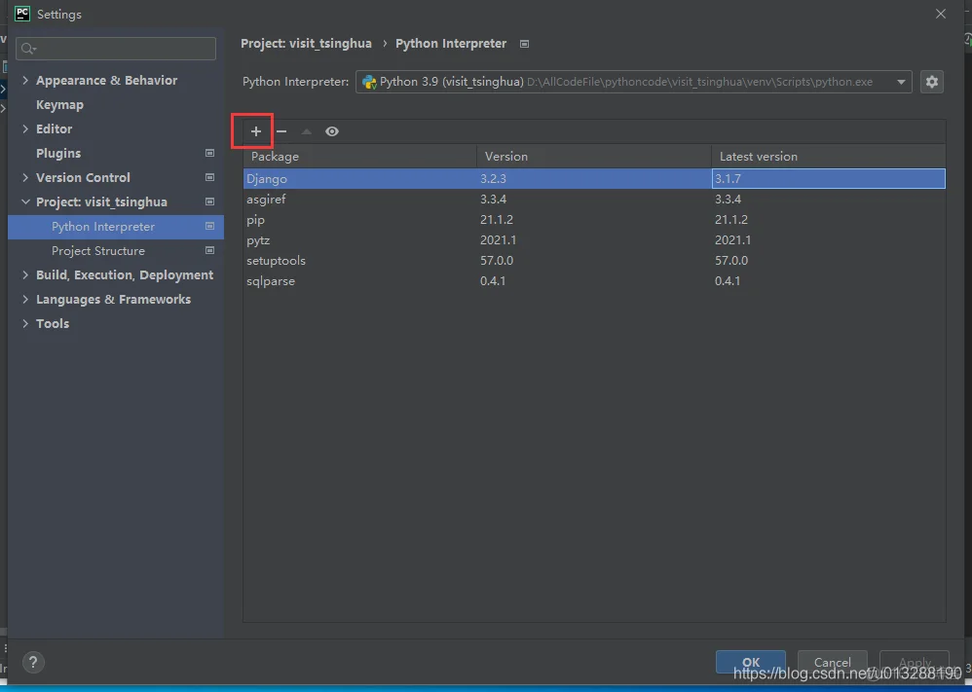Viewport: 972px width, 692px height.
Task: Sort by the Version column header
Action: coord(594,157)
